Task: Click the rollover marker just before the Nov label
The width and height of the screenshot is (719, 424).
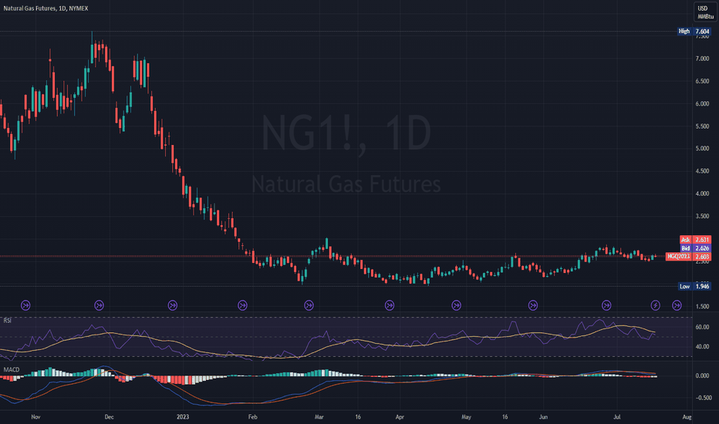Action: coord(25,305)
